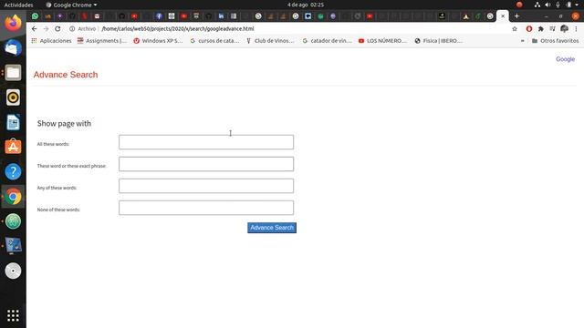Screen dimensions: 584x328
Task: Open Rhythmbox music player in the dock
Action: [x=13, y=97]
